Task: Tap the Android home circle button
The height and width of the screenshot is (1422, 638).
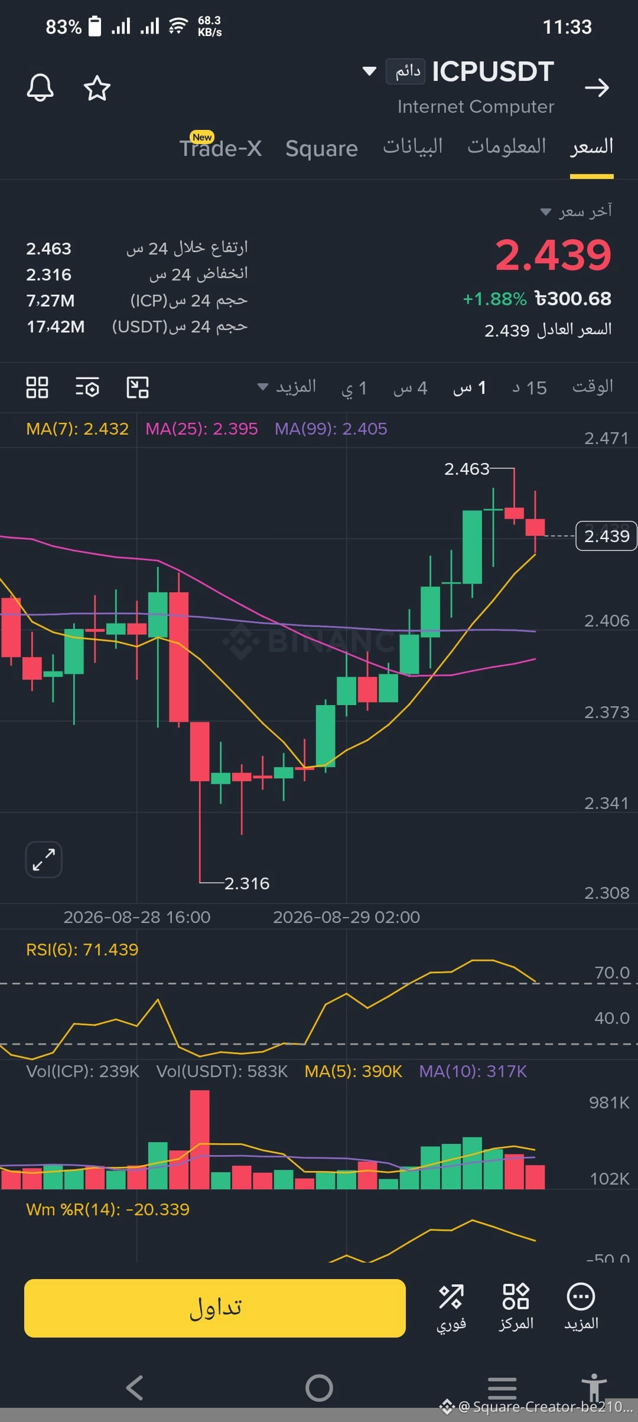Action: pyautogui.click(x=319, y=1388)
